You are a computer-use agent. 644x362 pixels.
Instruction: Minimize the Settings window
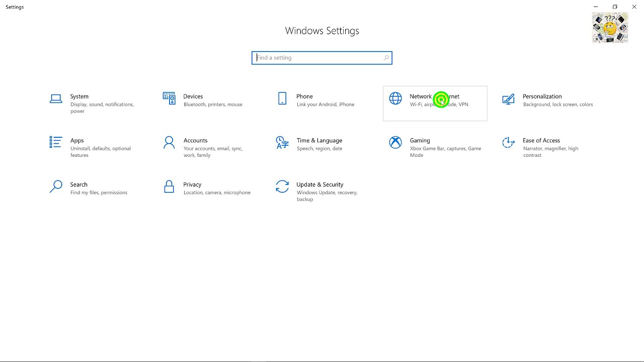tap(596, 7)
